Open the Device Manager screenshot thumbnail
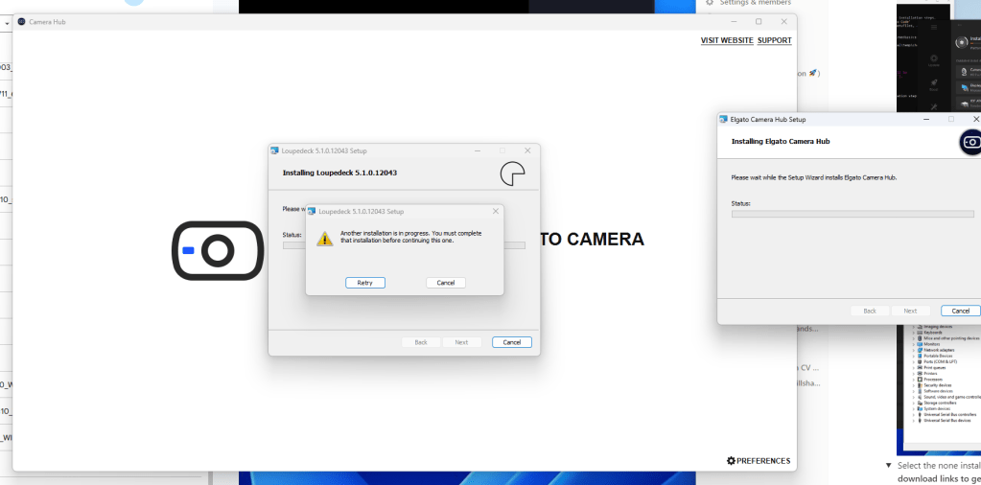This screenshot has width=981, height=485. click(939, 389)
